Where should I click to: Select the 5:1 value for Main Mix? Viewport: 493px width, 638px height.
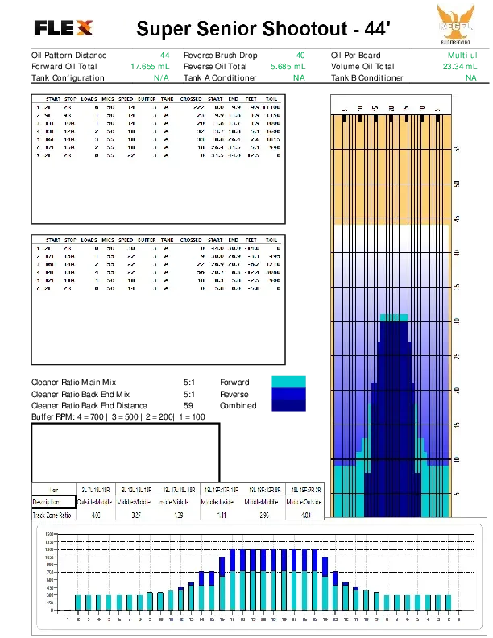pos(189,383)
